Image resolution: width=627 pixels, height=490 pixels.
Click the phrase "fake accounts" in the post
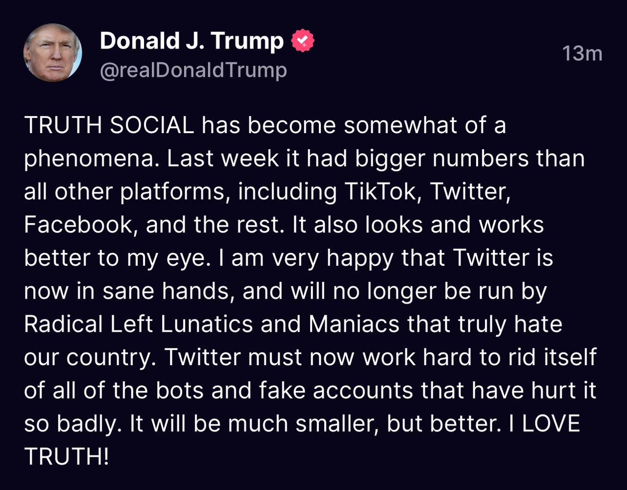pos(362,391)
